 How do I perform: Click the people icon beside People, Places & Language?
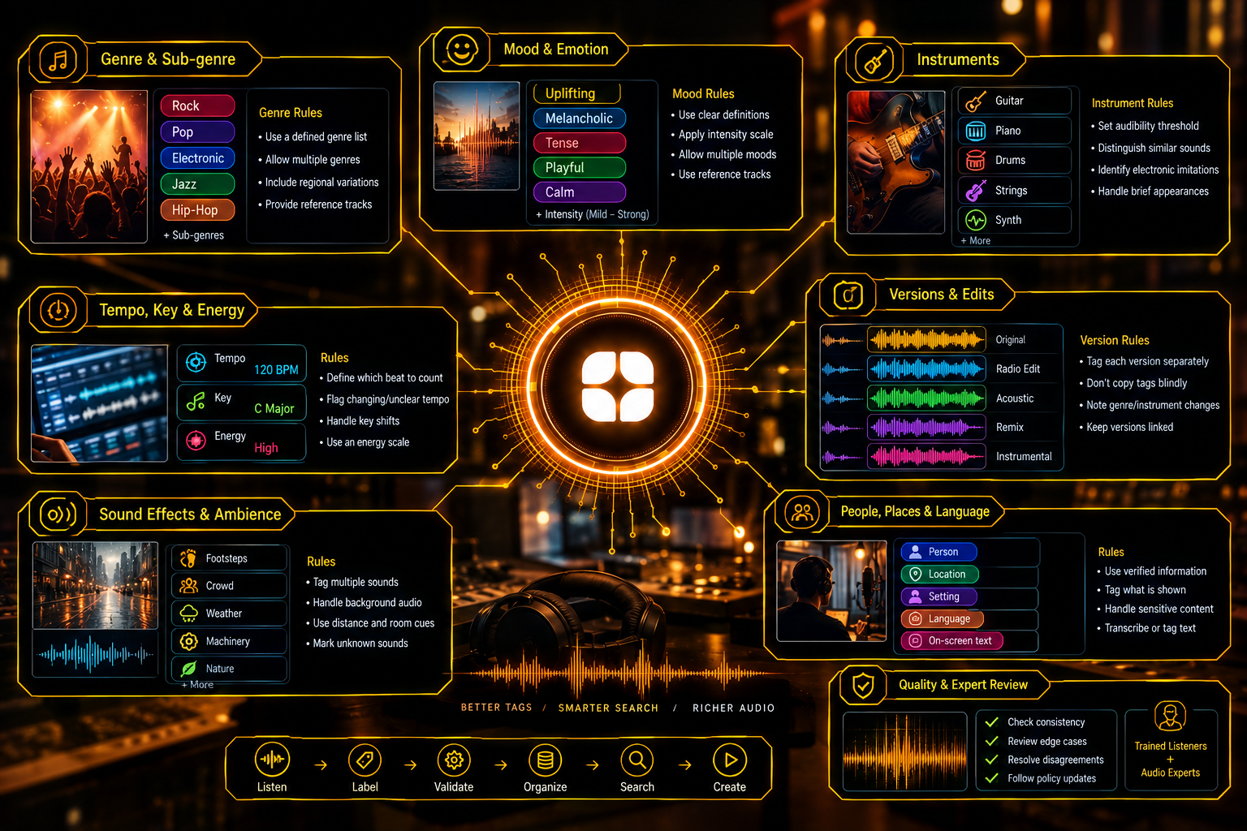tap(802, 512)
